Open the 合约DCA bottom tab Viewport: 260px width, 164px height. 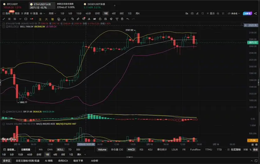tap(63, 161)
